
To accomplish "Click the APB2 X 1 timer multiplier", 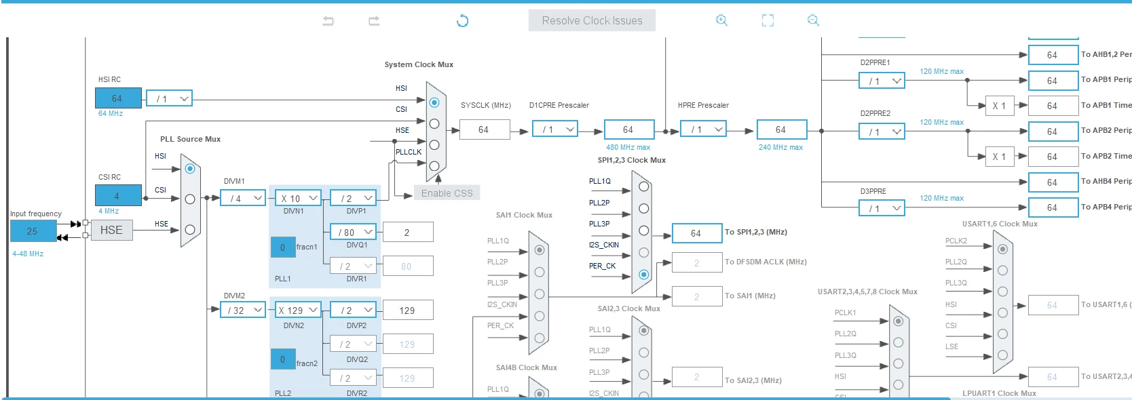I will click(1000, 157).
